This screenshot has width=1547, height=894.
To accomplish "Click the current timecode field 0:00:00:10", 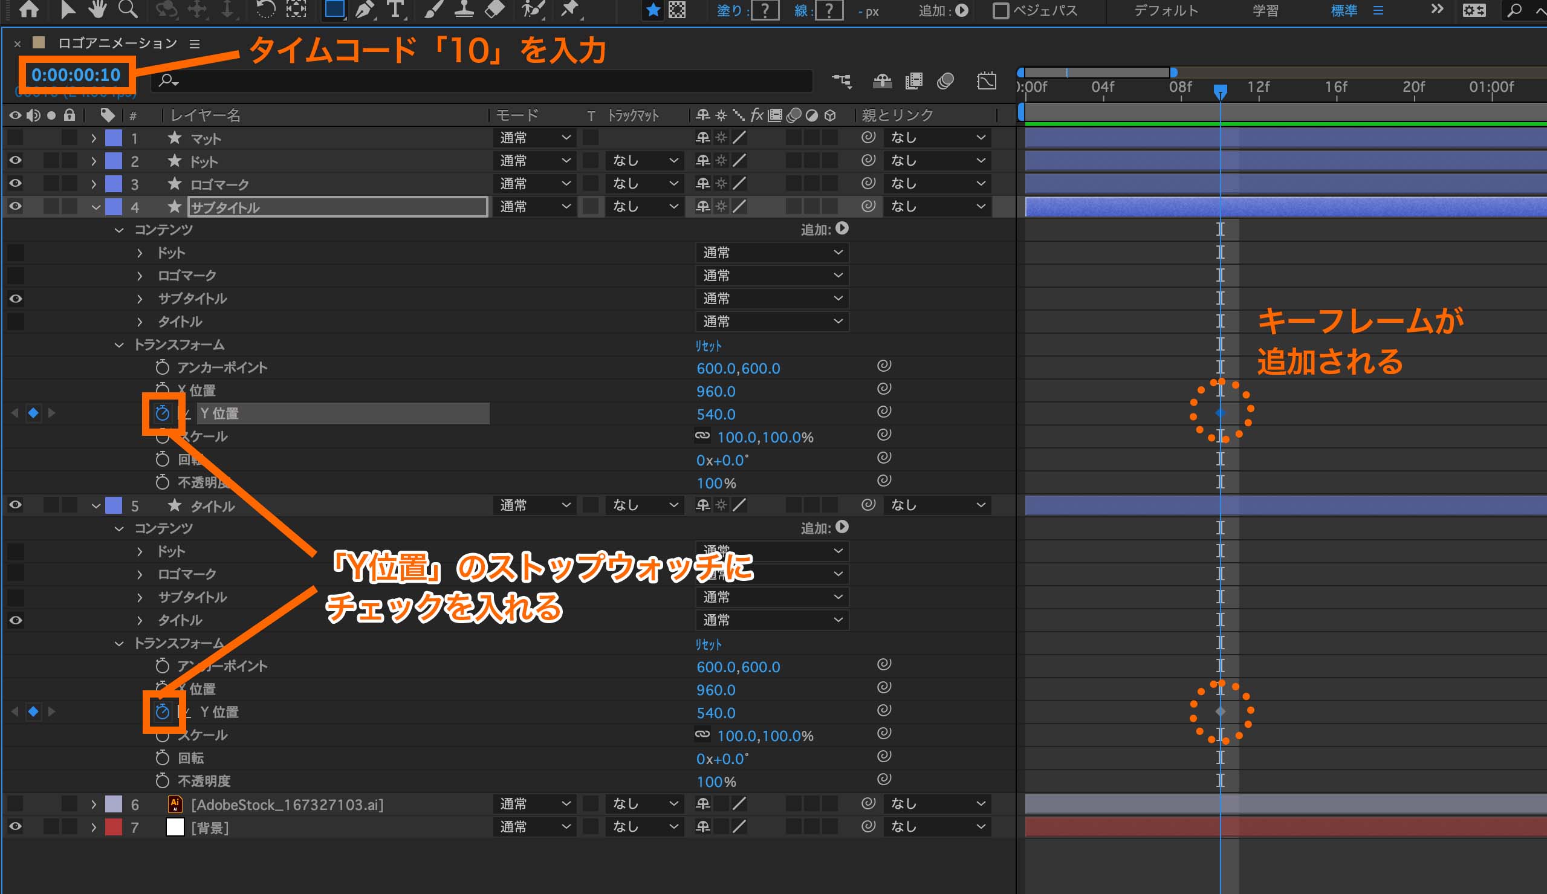I will click(x=76, y=75).
